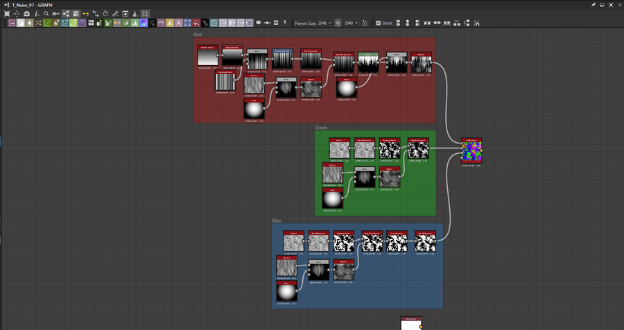Toggle the Stack checkbox

(x=378, y=23)
